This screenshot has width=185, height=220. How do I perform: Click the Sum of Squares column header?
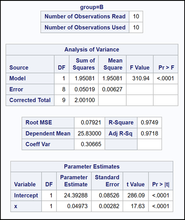[84, 64]
